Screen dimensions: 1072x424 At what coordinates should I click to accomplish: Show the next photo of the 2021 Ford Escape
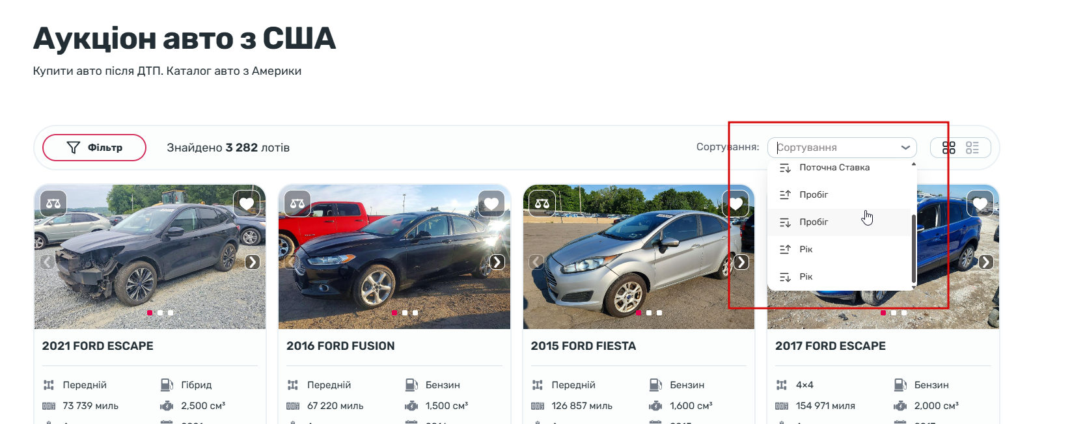pos(253,262)
